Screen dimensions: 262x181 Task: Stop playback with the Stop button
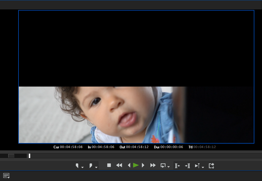click(109, 165)
